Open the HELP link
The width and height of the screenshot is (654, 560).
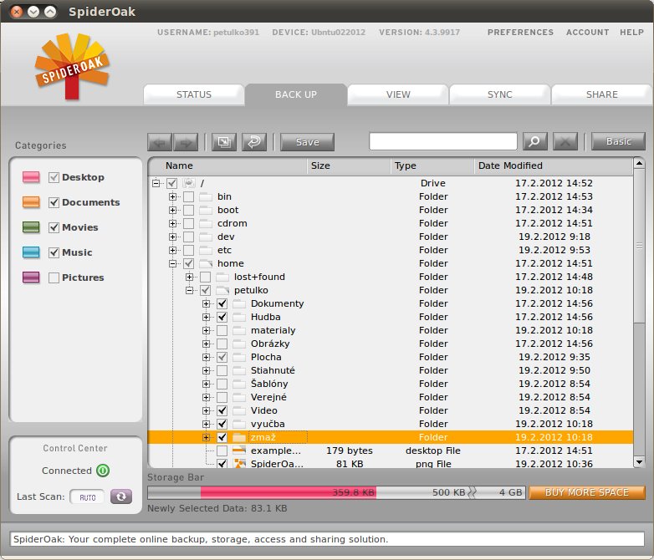pyautogui.click(x=631, y=32)
